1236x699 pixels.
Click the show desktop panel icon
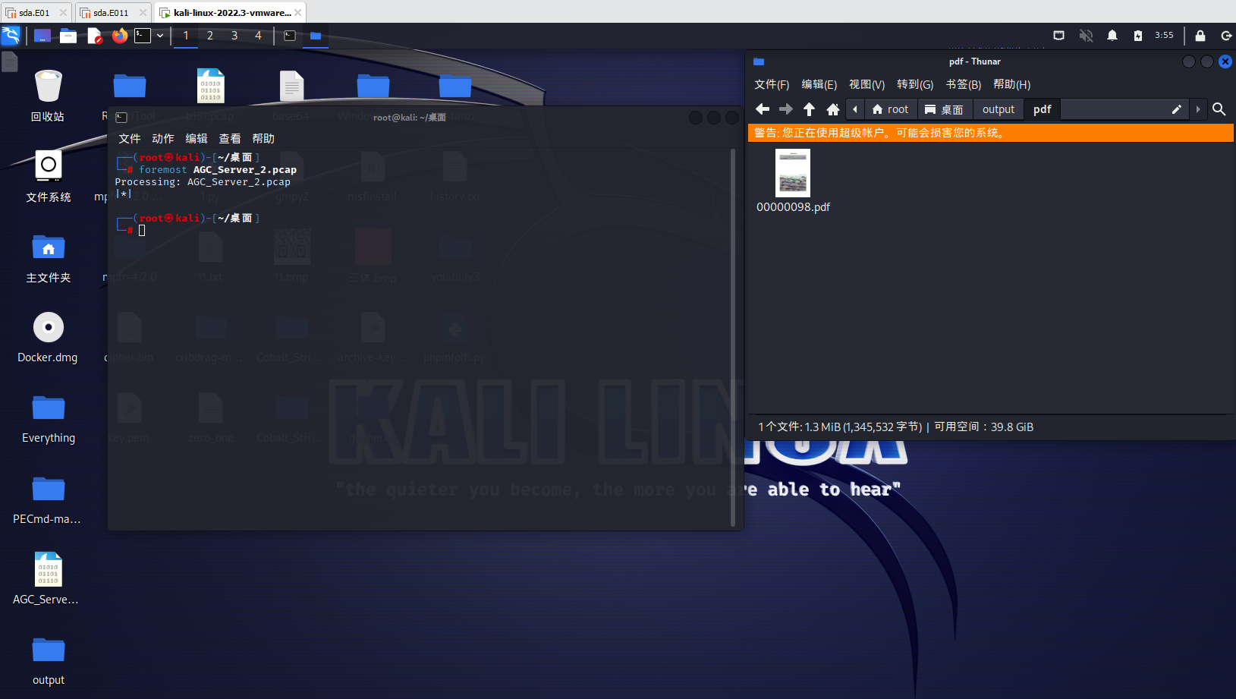(x=42, y=36)
